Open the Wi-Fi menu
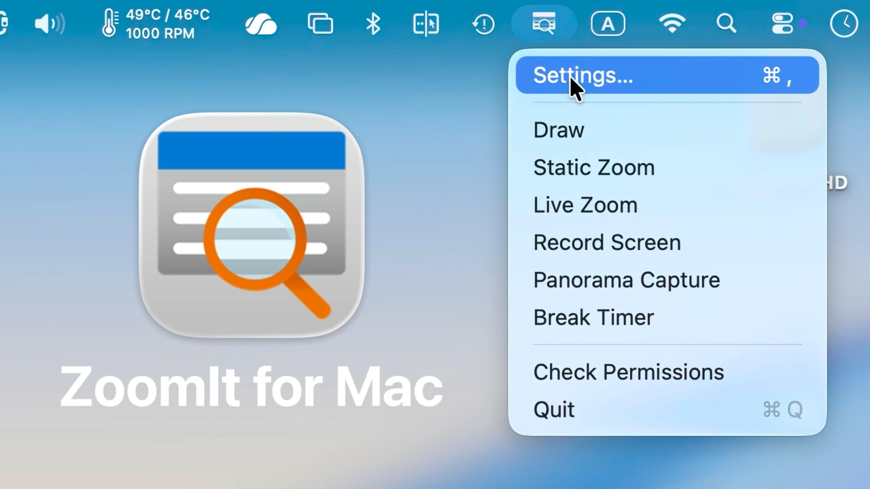 point(672,24)
